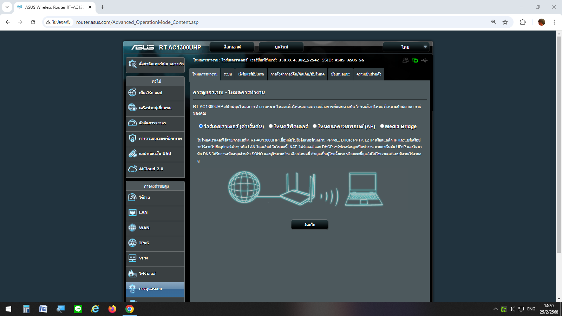This screenshot has height=316, width=562.
Task: Open AiCloud 2.0 cloud icon
Action: point(132,169)
